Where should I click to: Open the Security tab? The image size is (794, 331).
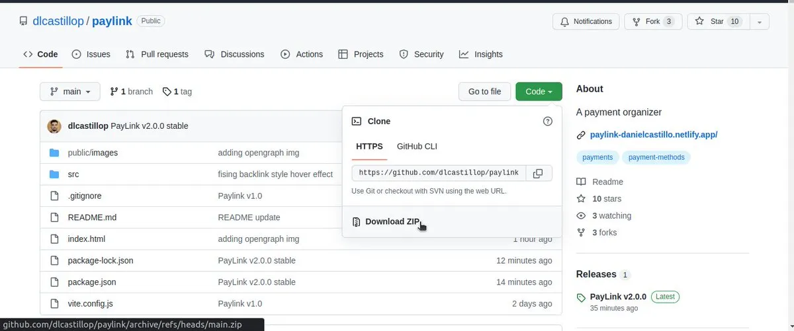pyautogui.click(x=421, y=54)
